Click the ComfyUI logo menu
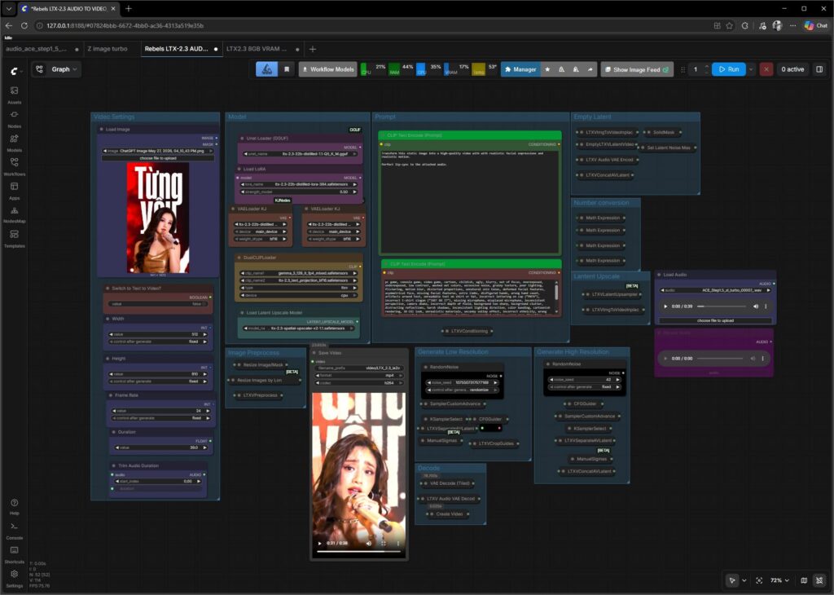Viewport: 834px width, 595px height. pos(16,70)
